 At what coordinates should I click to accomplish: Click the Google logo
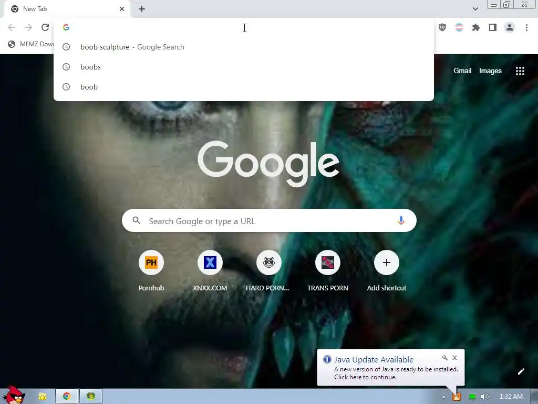tap(268, 164)
